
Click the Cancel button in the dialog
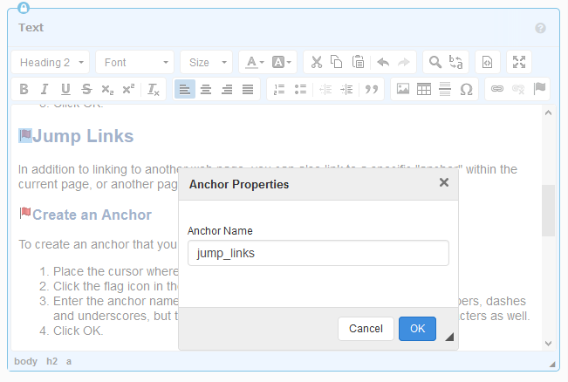point(366,329)
